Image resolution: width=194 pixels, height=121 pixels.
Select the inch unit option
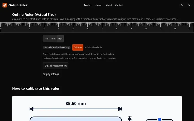click(60, 39)
